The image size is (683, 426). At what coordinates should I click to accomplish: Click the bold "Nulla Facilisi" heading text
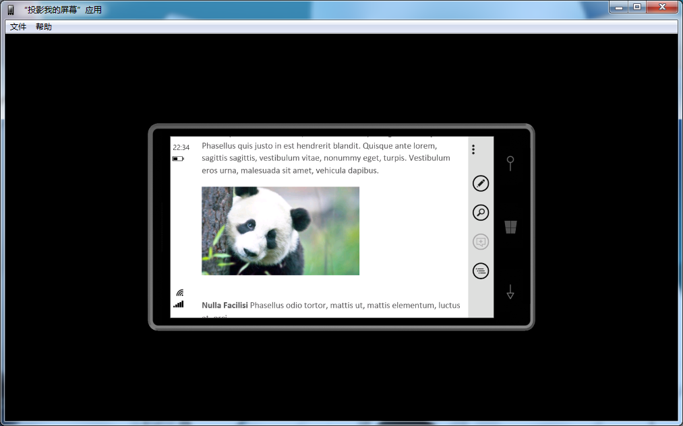point(225,306)
